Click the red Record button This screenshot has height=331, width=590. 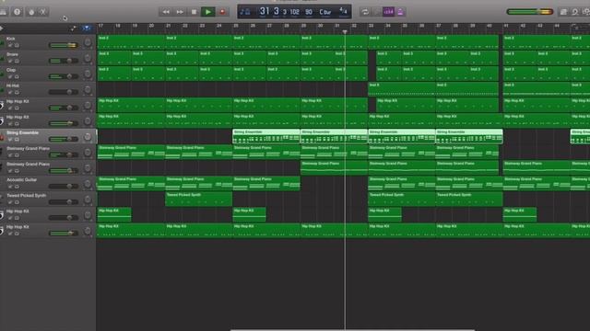pyautogui.click(x=222, y=12)
